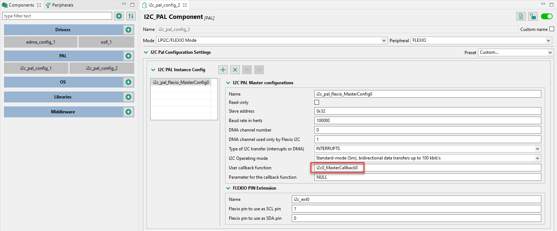The width and height of the screenshot is (557, 231).
Task: Add a library using the Libraries plus icon
Action: pos(128,97)
